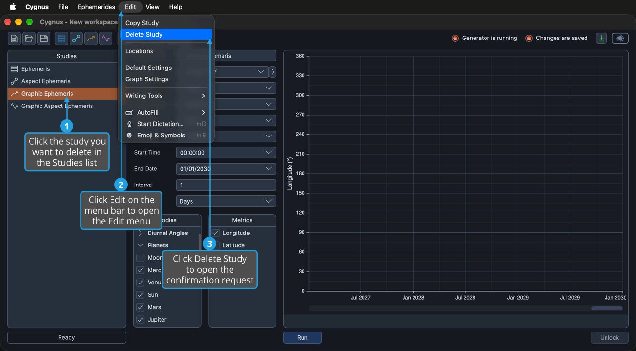Choose Locations from the Edit menu
Viewport: 636px width, 351px height.
point(166,51)
